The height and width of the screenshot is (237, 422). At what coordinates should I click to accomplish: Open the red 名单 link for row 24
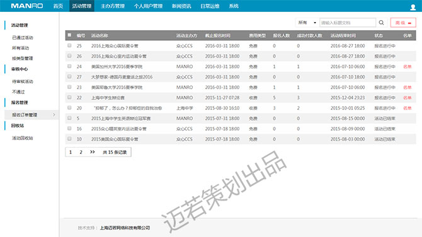tap(407, 67)
